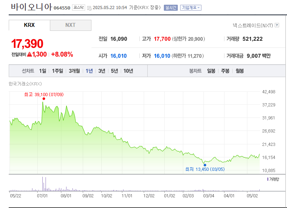287x208 pixels.
Task: Switch to the NXT tab
Action: click(x=70, y=25)
